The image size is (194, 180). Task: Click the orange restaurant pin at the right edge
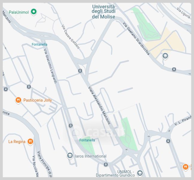click(185, 167)
